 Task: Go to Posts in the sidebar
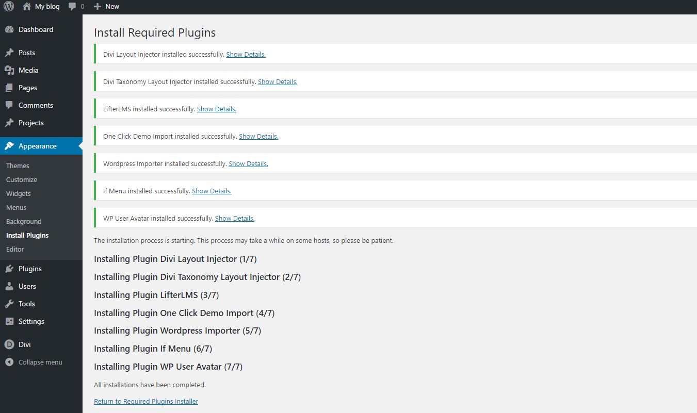(41, 53)
